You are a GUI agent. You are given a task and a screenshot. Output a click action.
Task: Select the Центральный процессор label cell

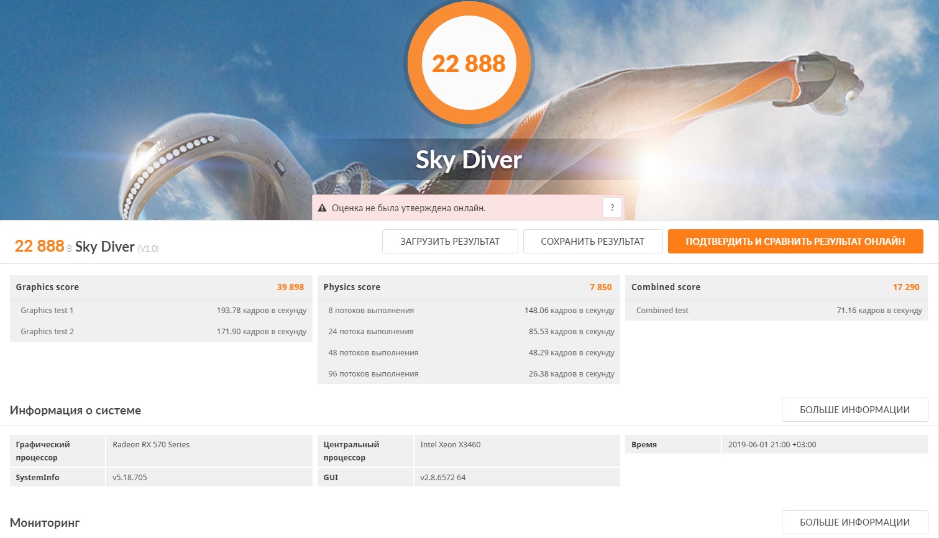pos(365,451)
